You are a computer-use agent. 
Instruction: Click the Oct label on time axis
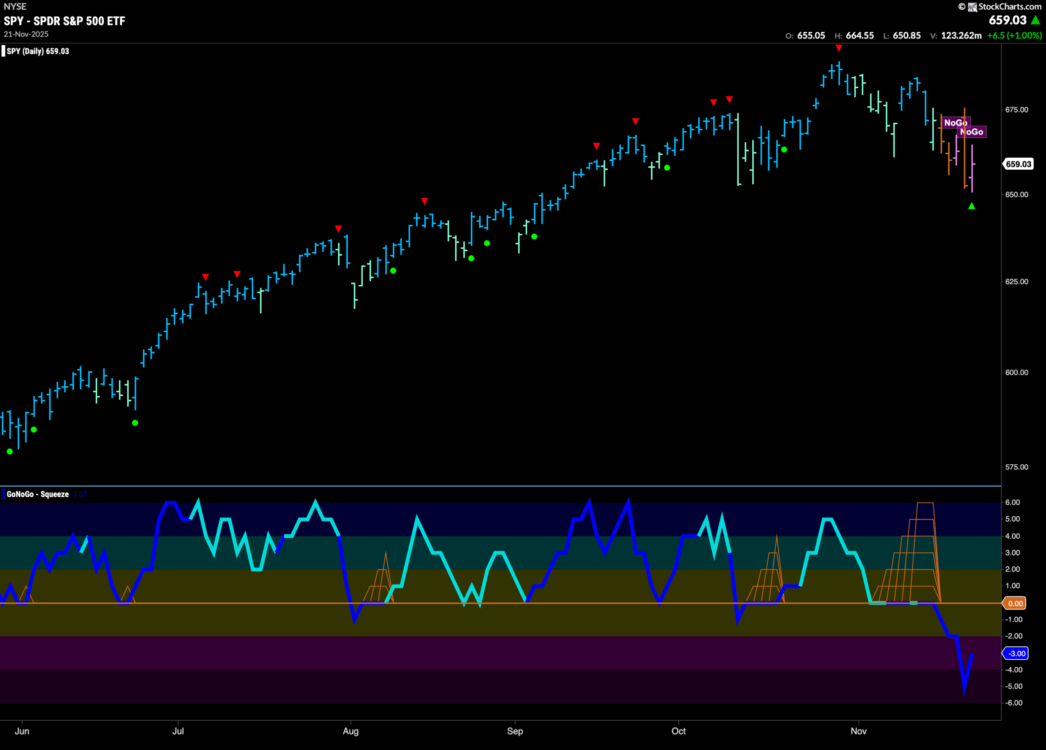[678, 731]
